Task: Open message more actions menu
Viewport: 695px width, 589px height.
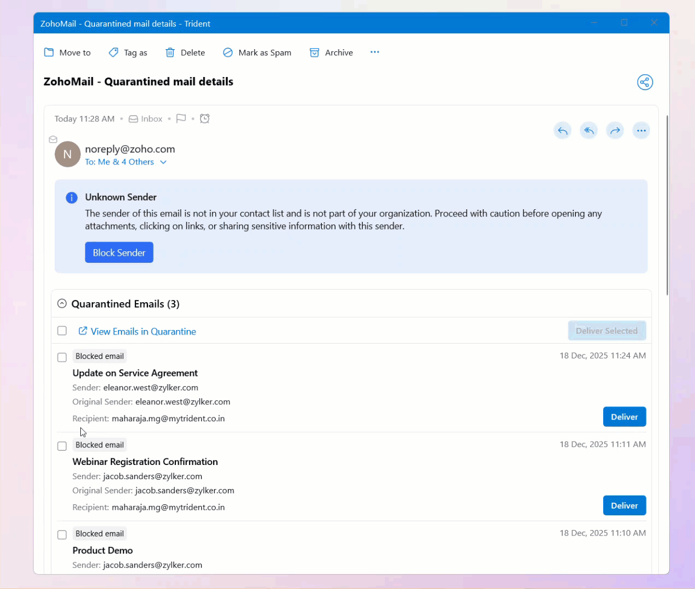Action: coord(641,131)
